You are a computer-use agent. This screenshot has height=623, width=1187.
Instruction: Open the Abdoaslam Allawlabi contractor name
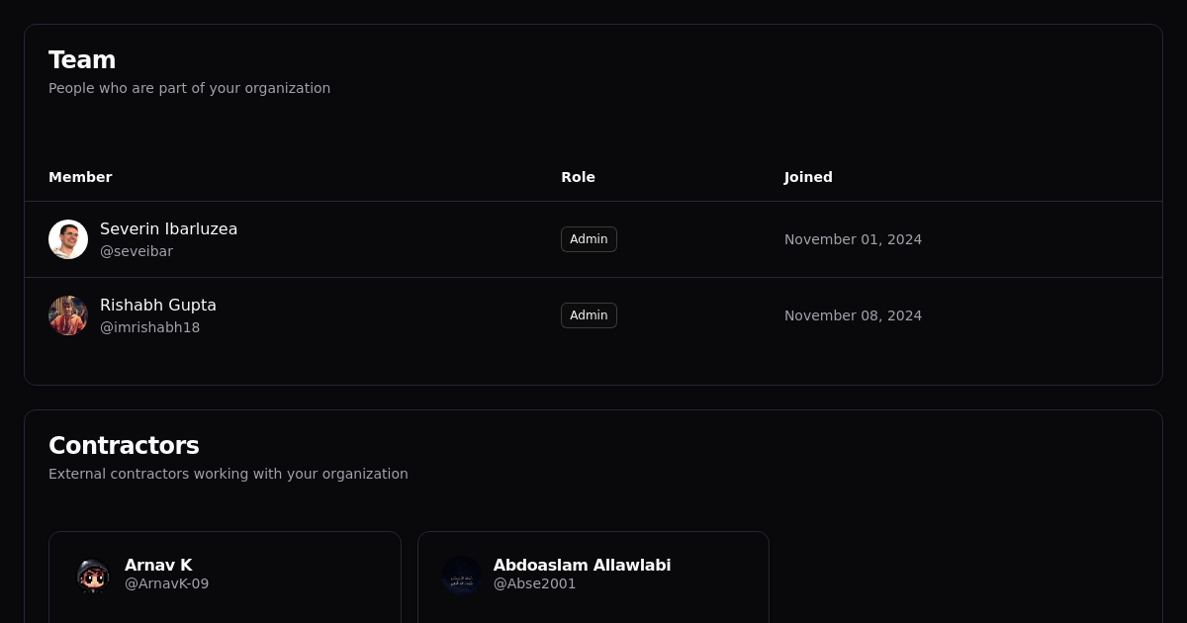point(582,566)
